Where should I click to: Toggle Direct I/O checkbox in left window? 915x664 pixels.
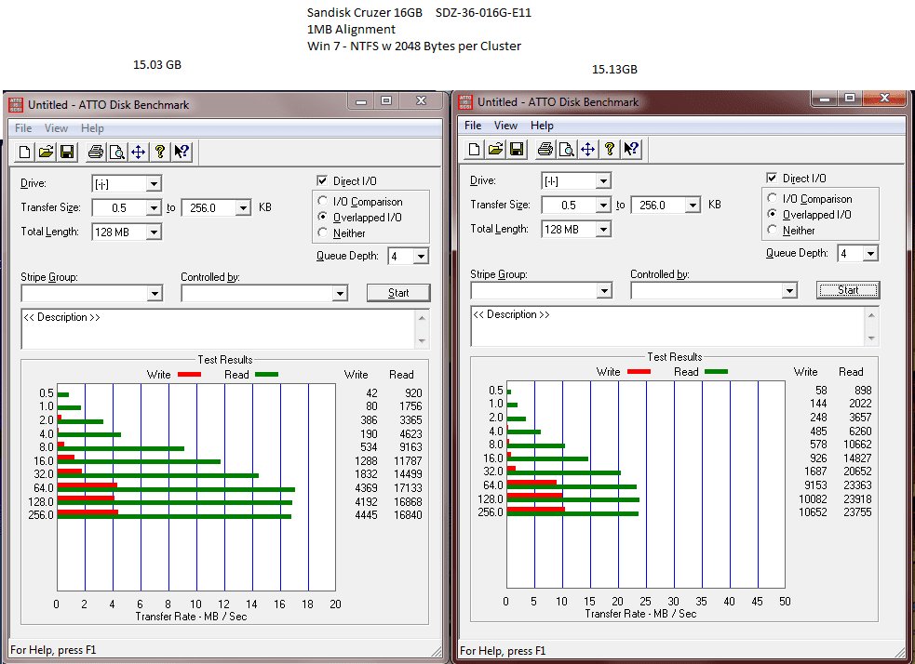322,180
